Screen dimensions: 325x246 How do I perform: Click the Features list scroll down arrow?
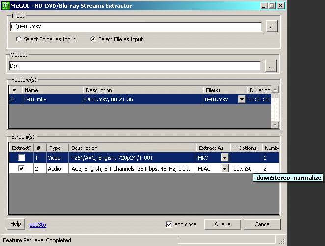pyautogui.click(x=275, y=125)
